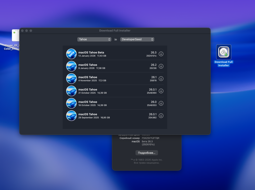Click the Download Full Installer window title
This screenshot has height=190, width=255.
click(x=115, y=31)
